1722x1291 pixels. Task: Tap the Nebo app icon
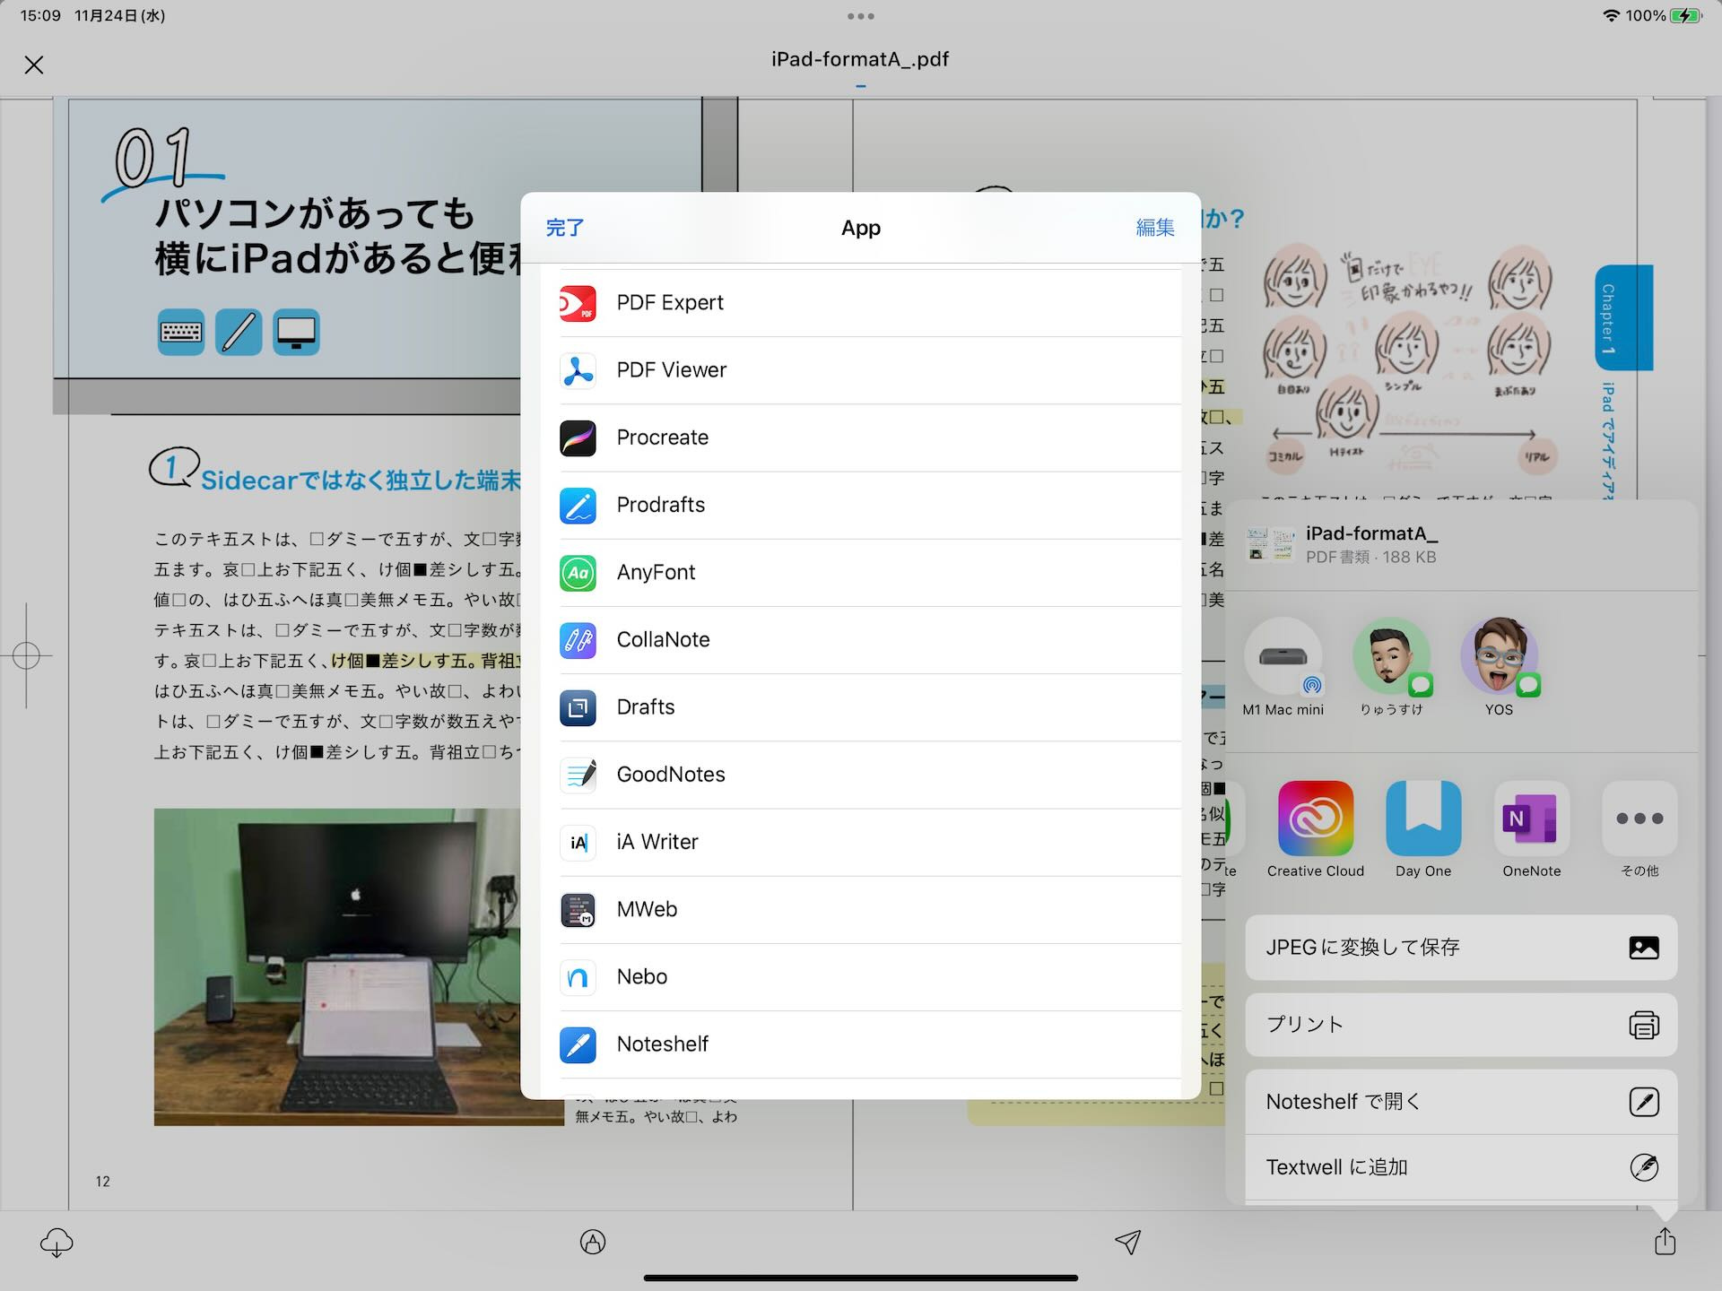coord(578,976)
